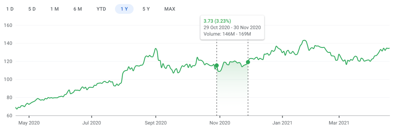The image size is (399, 131).
Task: Click the green gain value in tooltip
Action: 217,21
